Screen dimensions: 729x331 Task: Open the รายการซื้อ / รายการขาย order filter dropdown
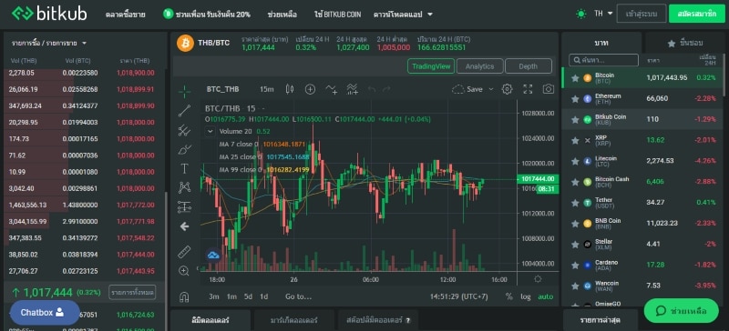[x=49, y=43]
